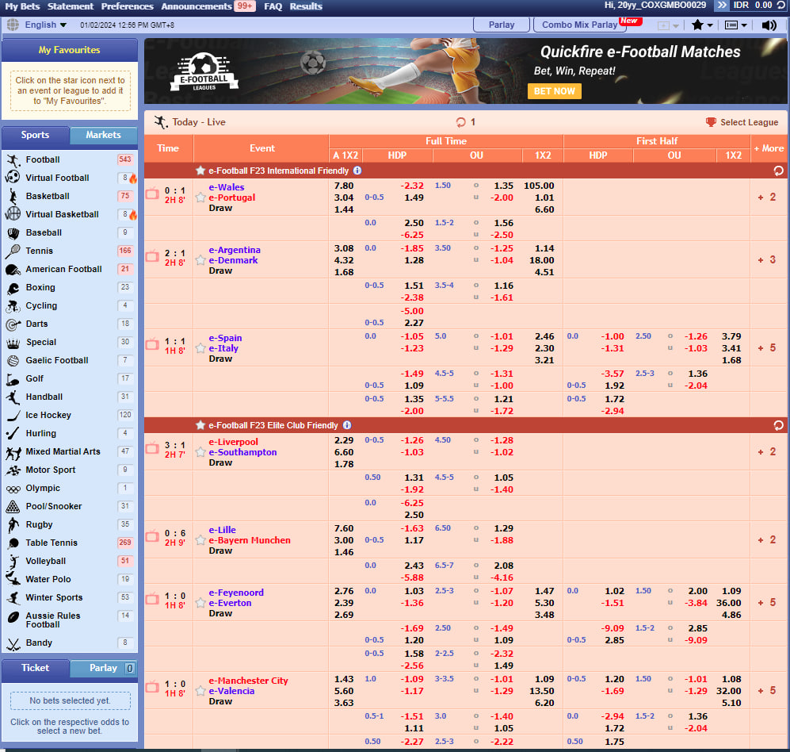Favourite the e-Spain vs e-Italy match

[x=200, y=348]
